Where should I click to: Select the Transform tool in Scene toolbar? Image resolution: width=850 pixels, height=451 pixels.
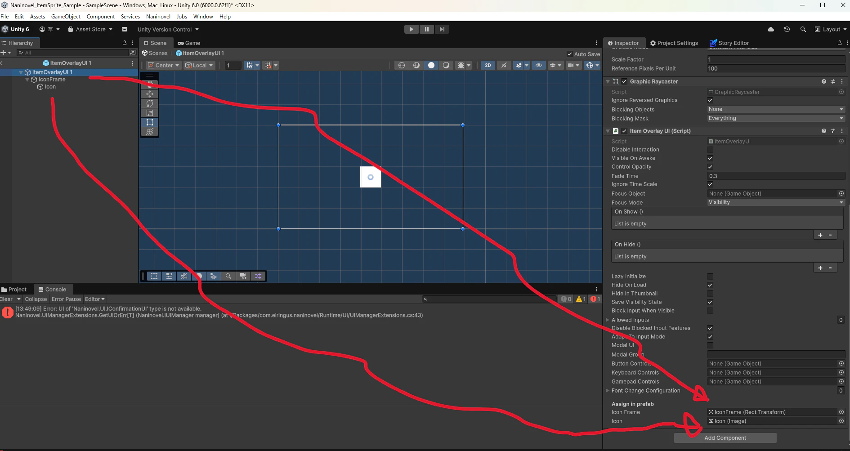coord(150,132)
